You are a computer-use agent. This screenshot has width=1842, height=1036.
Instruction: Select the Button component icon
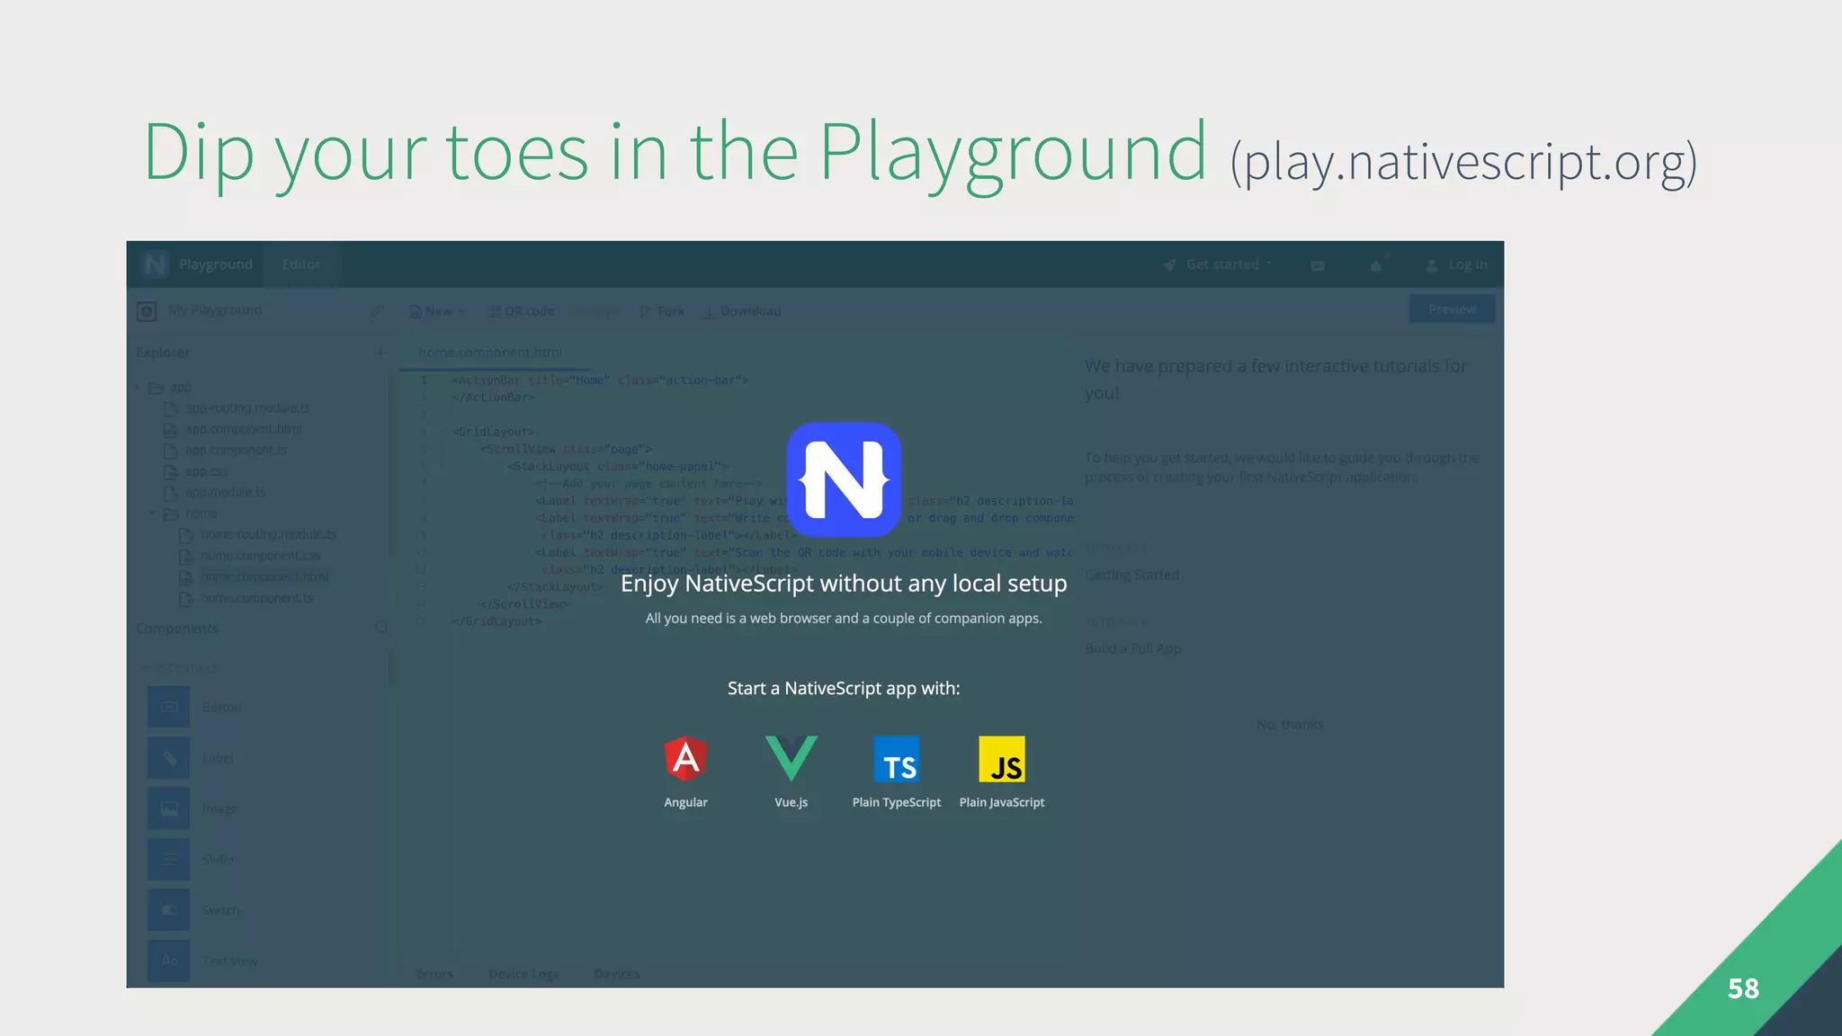(169, 707)
